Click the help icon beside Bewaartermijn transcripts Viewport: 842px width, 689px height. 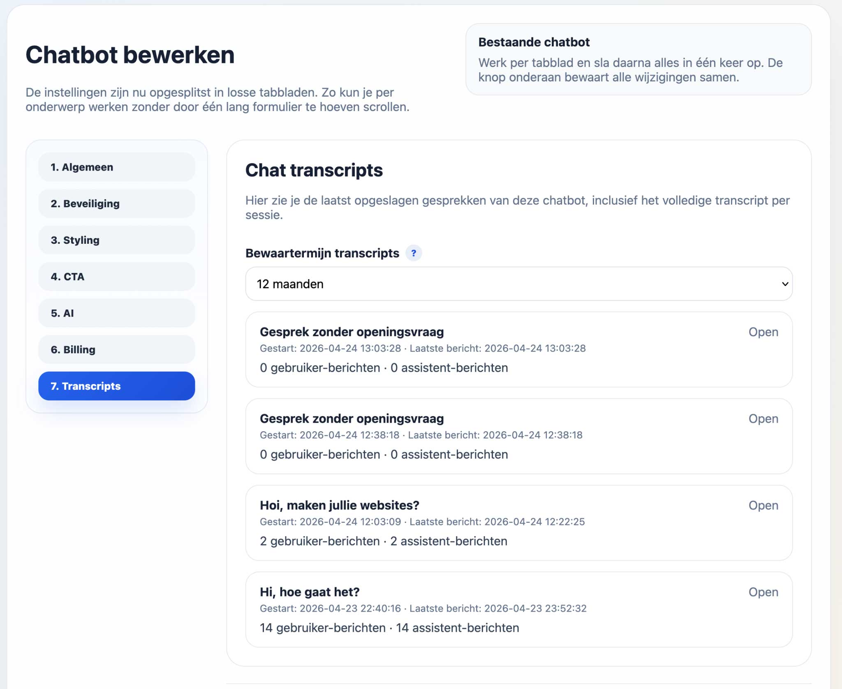coord(414,253)
